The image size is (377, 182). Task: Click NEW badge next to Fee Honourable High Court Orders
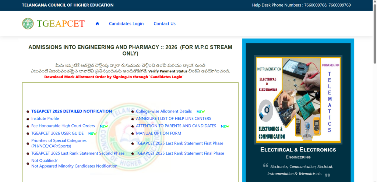coord(104,126)
